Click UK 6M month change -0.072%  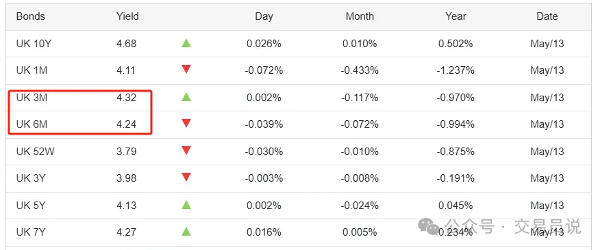(x=360, y=124)
